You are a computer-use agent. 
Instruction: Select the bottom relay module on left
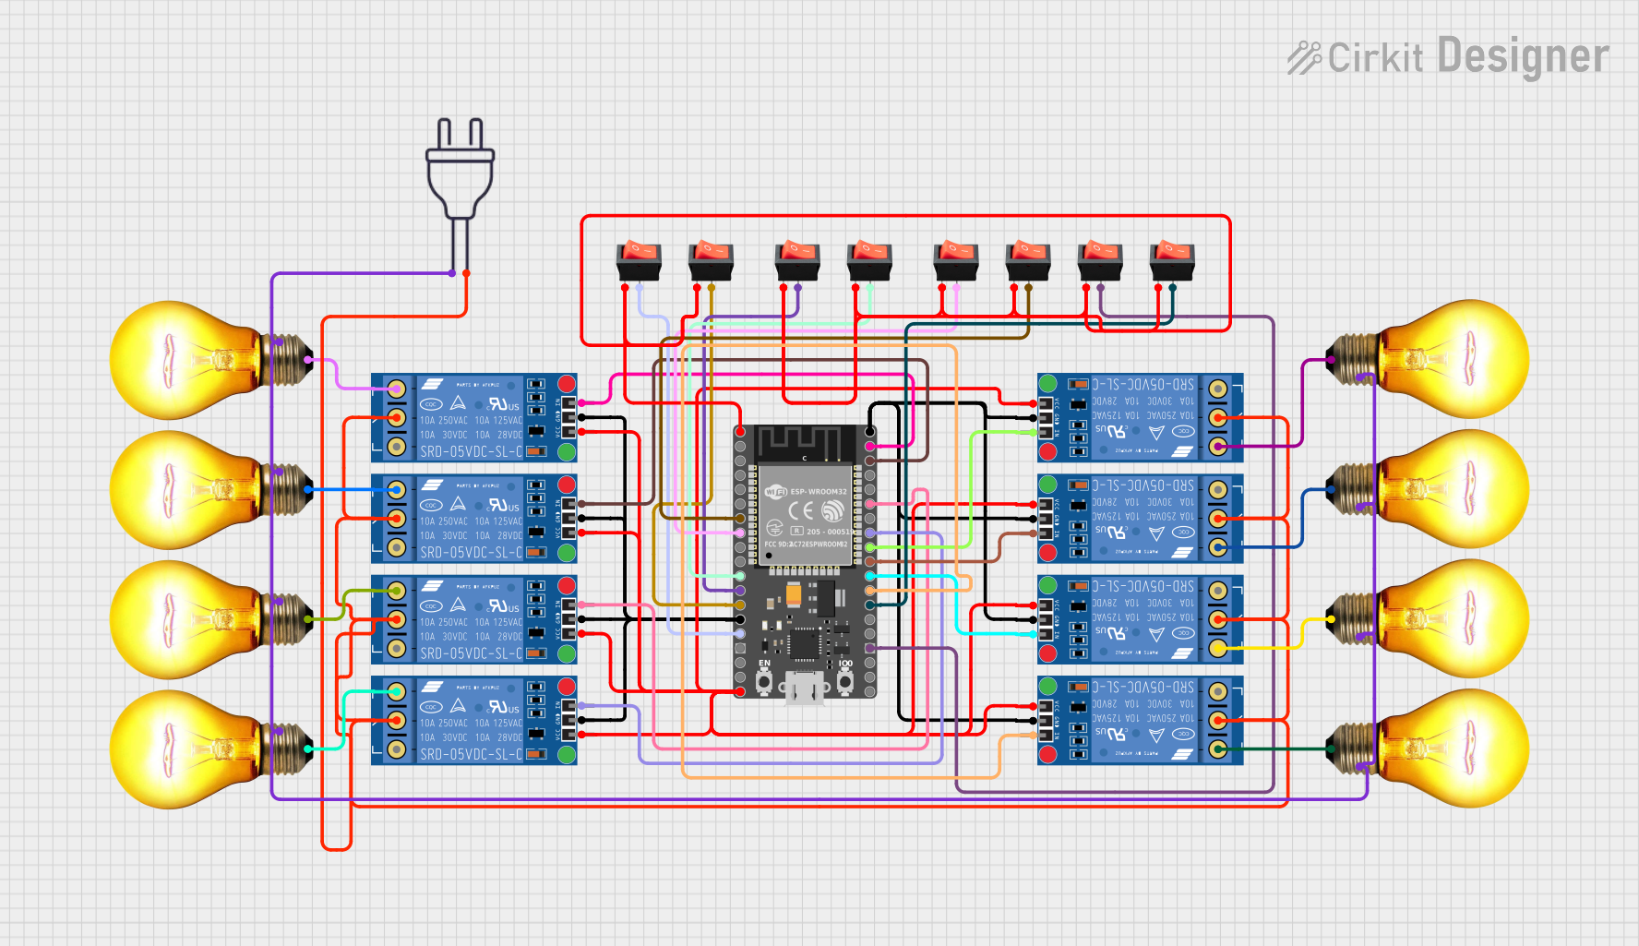click(474, 721)
